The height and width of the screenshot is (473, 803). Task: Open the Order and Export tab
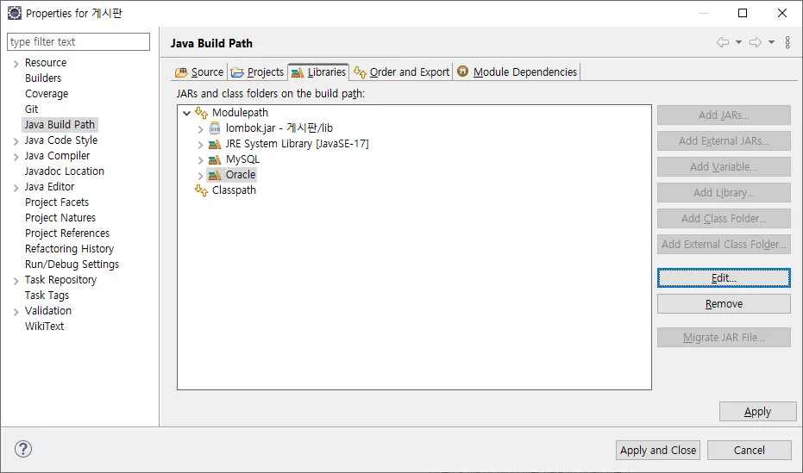(x=402, y=72)
